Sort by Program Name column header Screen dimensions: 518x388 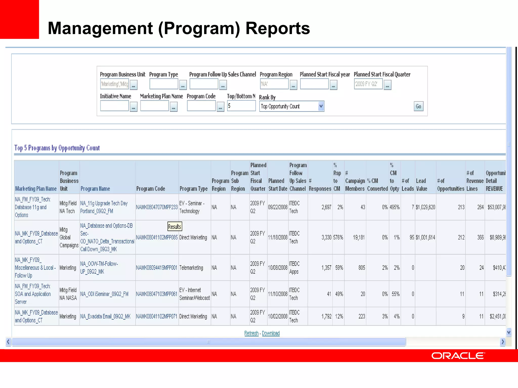click(x=95, y=189)
